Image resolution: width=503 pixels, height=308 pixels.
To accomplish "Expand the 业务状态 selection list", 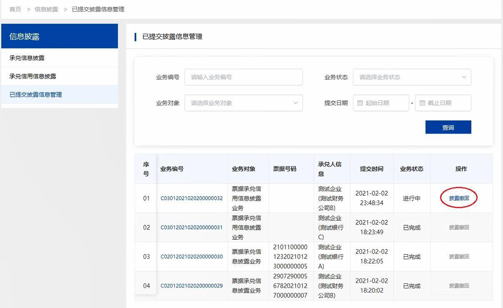I will (x=412, y=77).
